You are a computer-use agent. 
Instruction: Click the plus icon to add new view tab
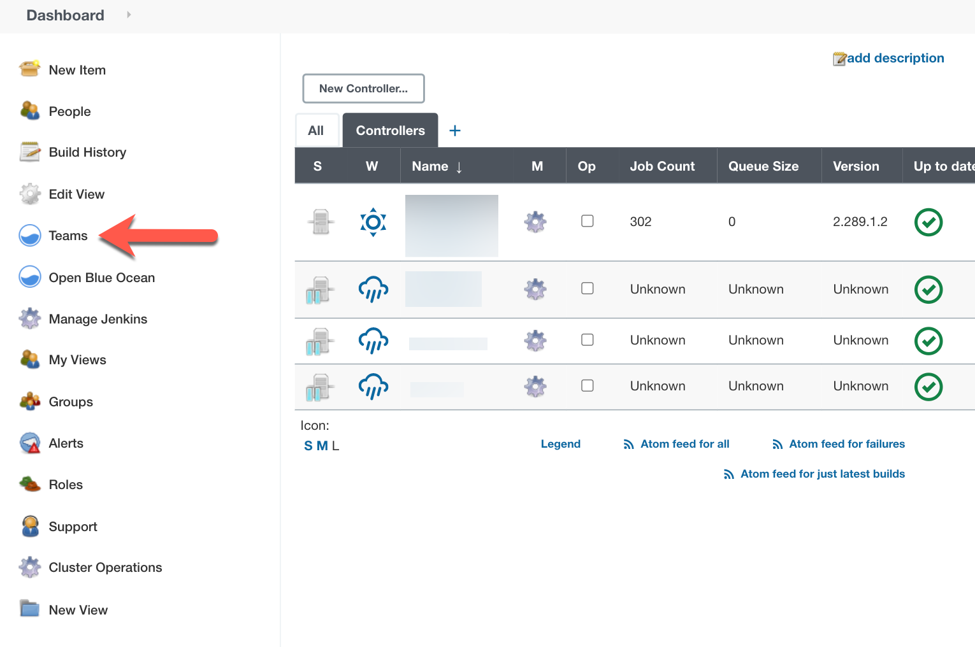tap(455, 131)
